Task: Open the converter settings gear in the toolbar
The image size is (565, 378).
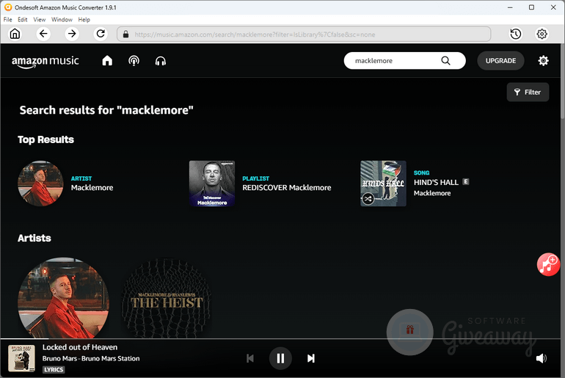Action: (x=542, y=34)
